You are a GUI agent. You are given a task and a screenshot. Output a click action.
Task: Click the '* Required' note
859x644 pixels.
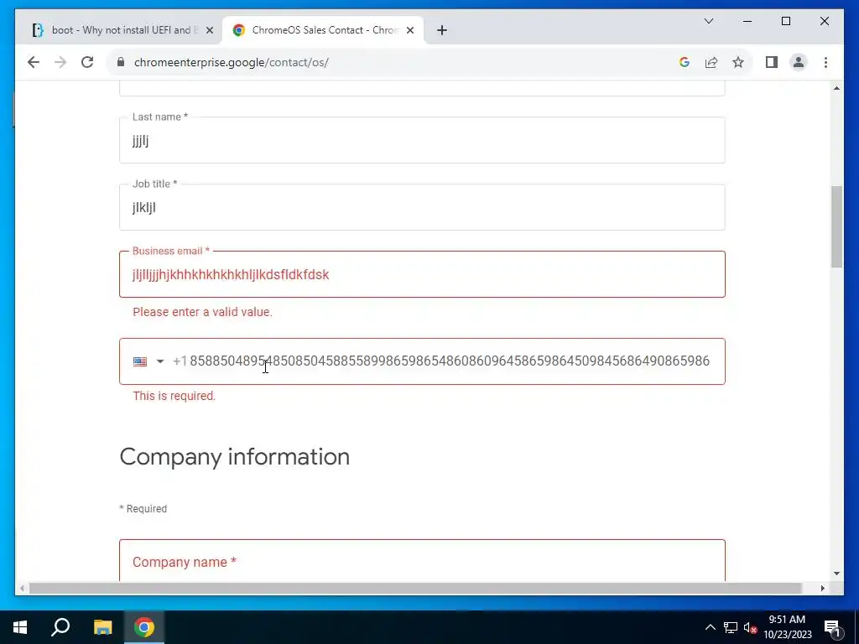click(x=143, y=509)
